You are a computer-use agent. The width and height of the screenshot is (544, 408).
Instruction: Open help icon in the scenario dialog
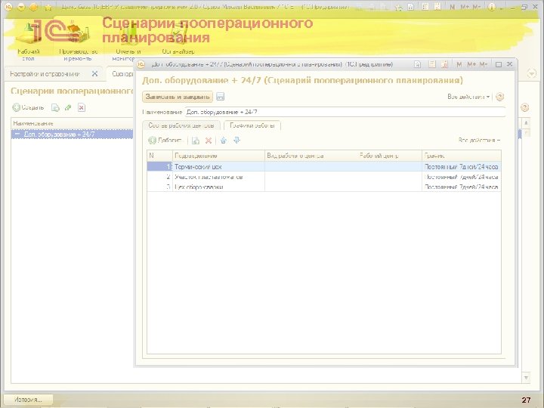[499, 97]
